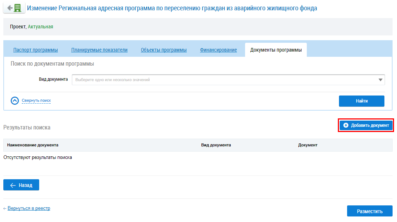Screen dimensions: 397x222
Task: Click the plus icon on Добавить документ
Action: (346, 125)
